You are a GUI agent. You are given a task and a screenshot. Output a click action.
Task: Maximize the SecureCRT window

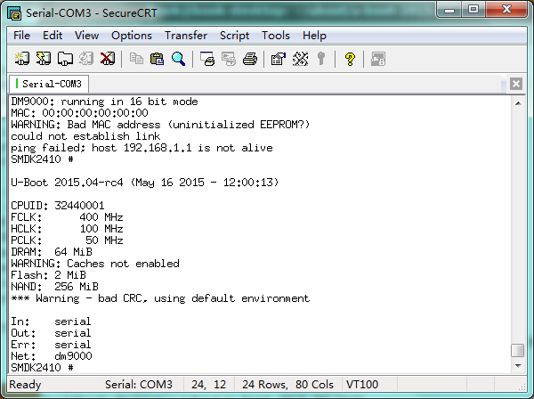coord(473,10)
